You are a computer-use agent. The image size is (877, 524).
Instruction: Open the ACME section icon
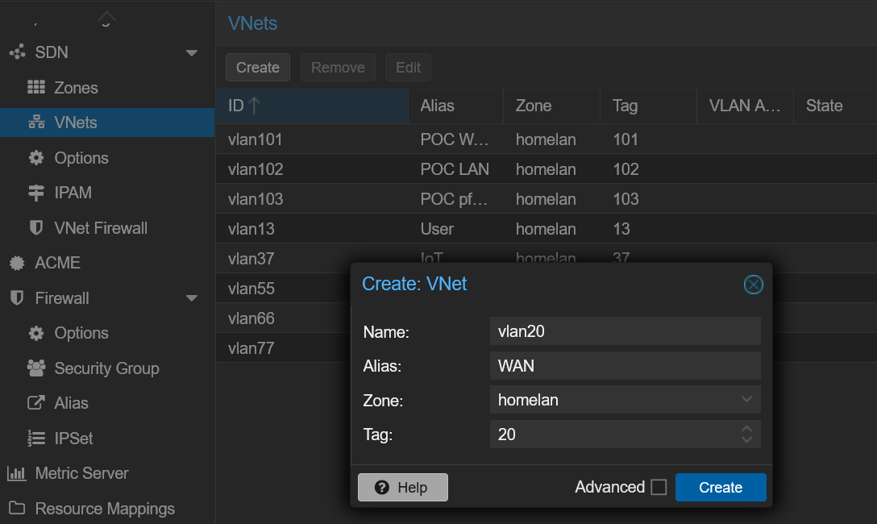click(x=18, y=263)
